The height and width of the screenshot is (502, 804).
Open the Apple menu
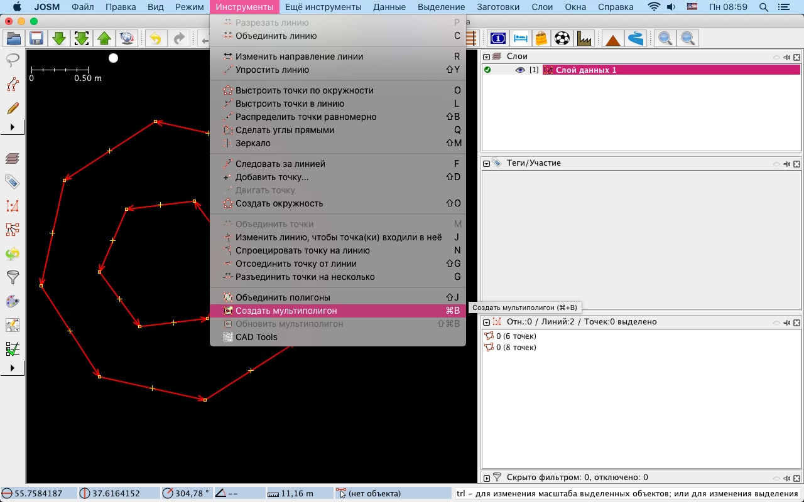[17, 7]
